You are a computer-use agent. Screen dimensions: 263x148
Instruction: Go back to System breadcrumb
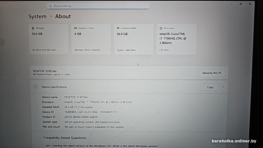coord(37,16)
